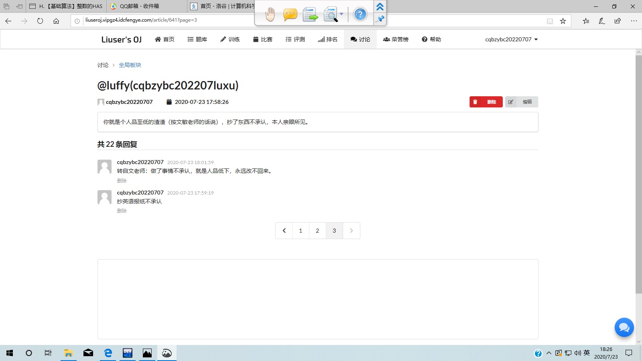Click the magnifier search document icon
The image size is (642, 361).
(331, 14)
